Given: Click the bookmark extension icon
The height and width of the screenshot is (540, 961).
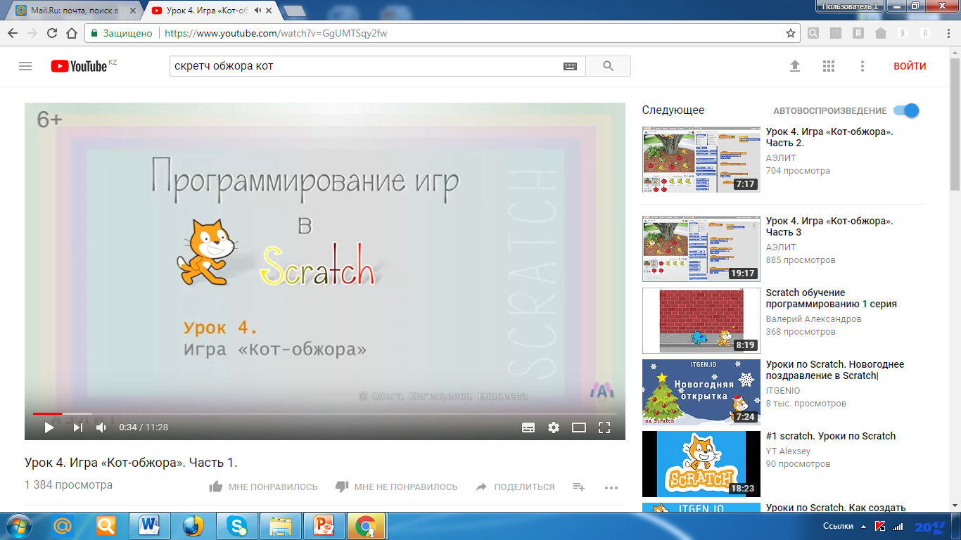Looking at the screenshot, I should click(858, 33).
